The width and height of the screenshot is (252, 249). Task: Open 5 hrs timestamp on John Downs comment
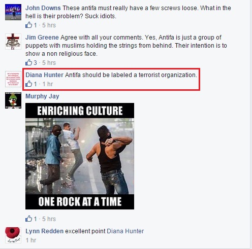(x=49, y=25)
